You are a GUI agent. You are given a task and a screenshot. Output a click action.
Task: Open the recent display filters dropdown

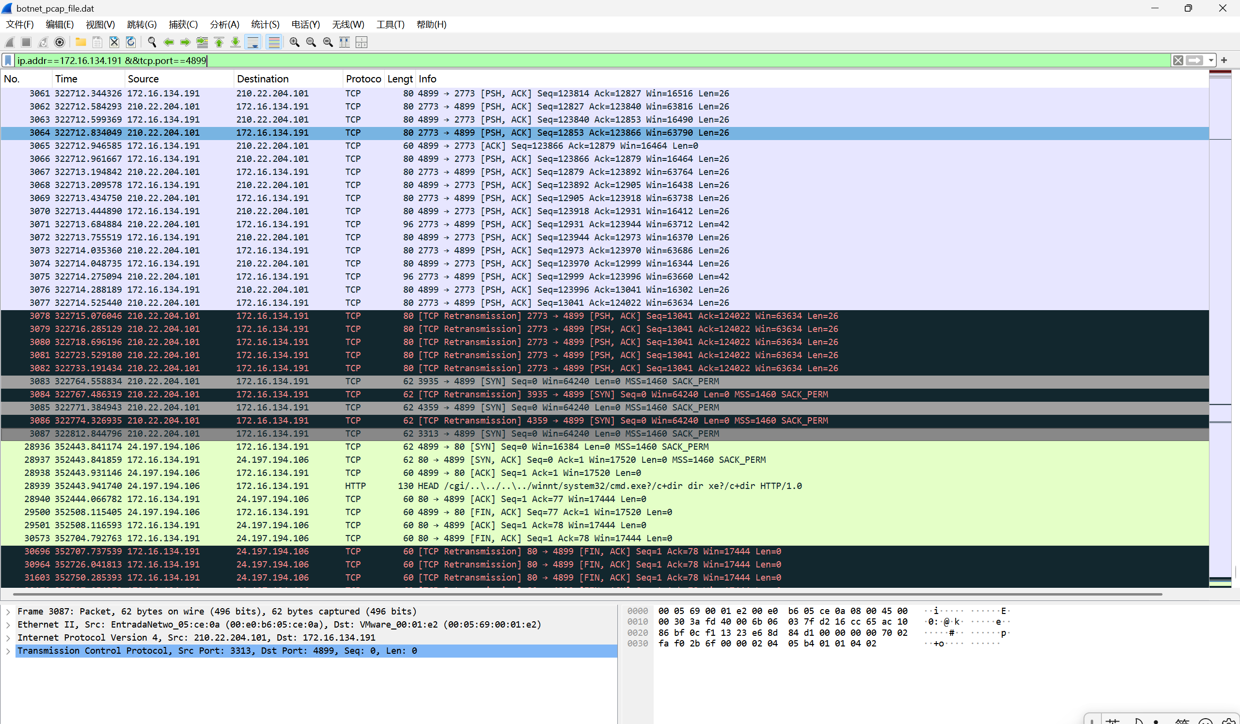click(x=1211, y=61)
